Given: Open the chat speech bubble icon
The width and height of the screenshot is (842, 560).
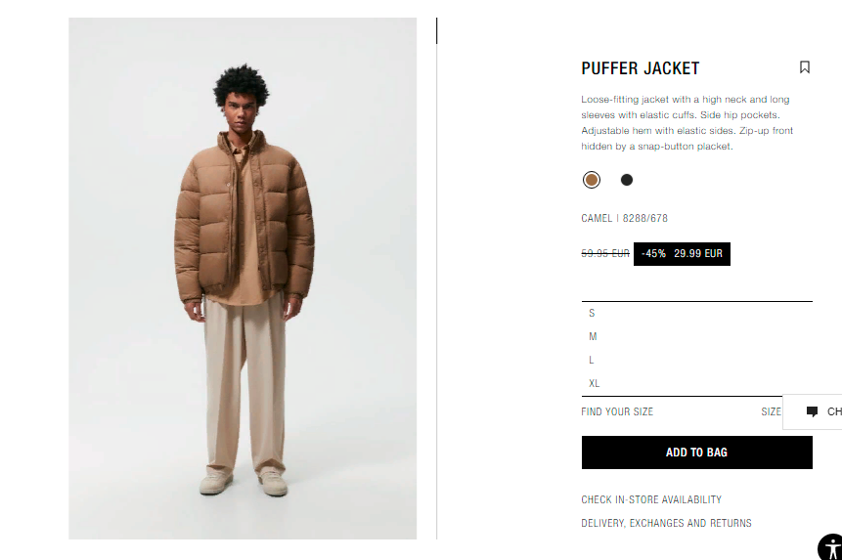Looking at the screenshot, I should (812, 411).
